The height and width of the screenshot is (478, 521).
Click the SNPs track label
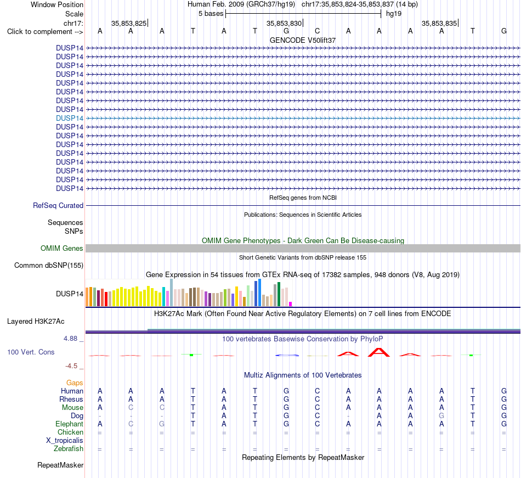click(x=74, y=231)
